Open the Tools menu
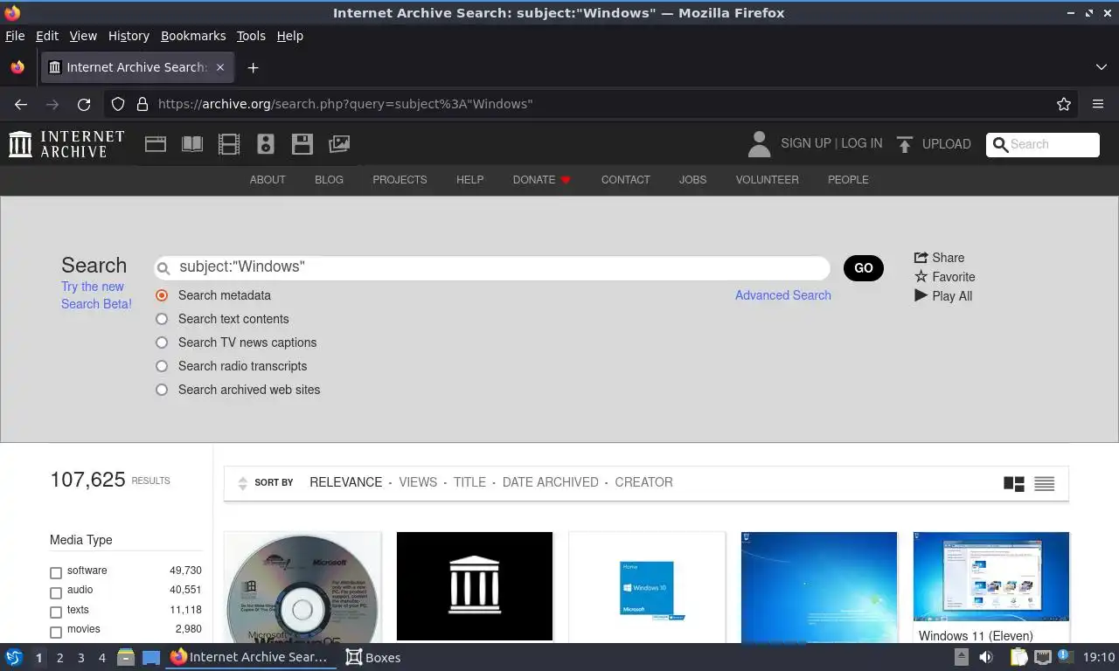Image resolution: width=1119 pixels, height=671 pixels. point(251,36)
